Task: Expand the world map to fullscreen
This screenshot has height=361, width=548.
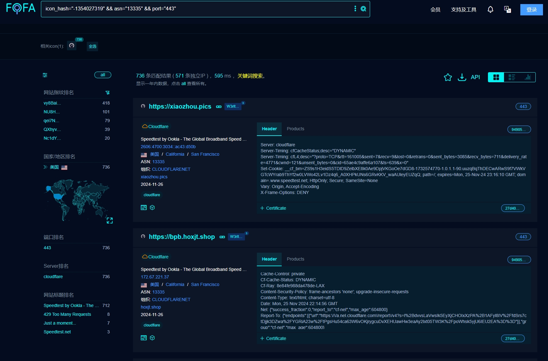Action: (x=109, y=220)
